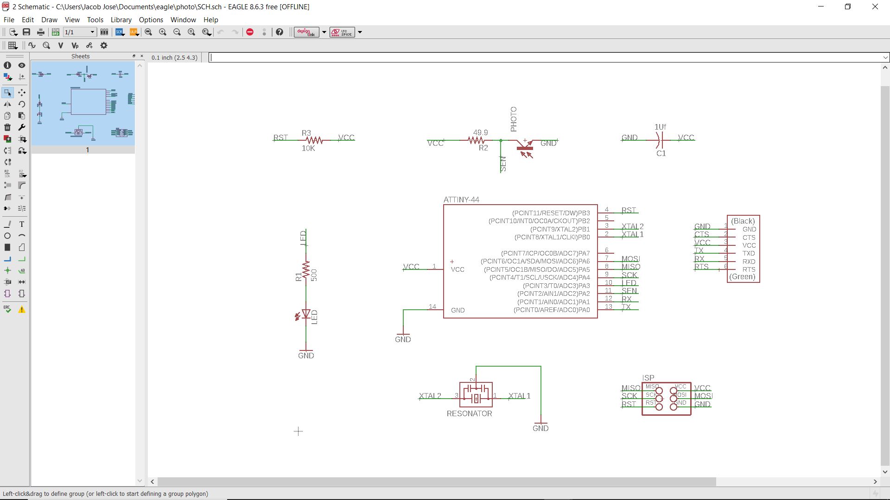Viewport: 890px width, 500px height.
Task: Expand the command line history dropdown
Action: 885,57
